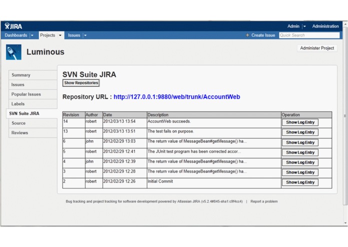Click the Date column header
348x247 pixels.
point(125,114)
